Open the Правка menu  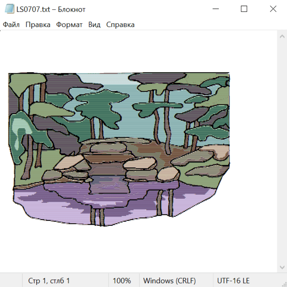pos(38,25)
